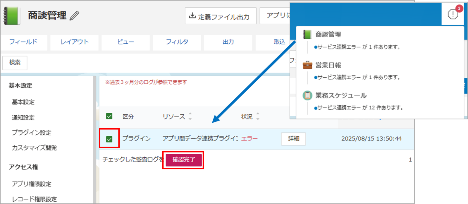Click the green notebook app icon in header

point(12,16)
